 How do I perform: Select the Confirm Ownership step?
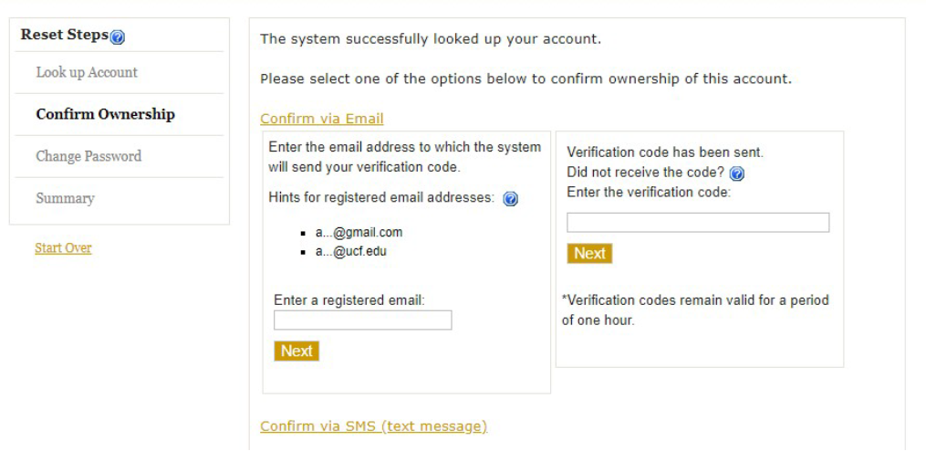point(105,114)
